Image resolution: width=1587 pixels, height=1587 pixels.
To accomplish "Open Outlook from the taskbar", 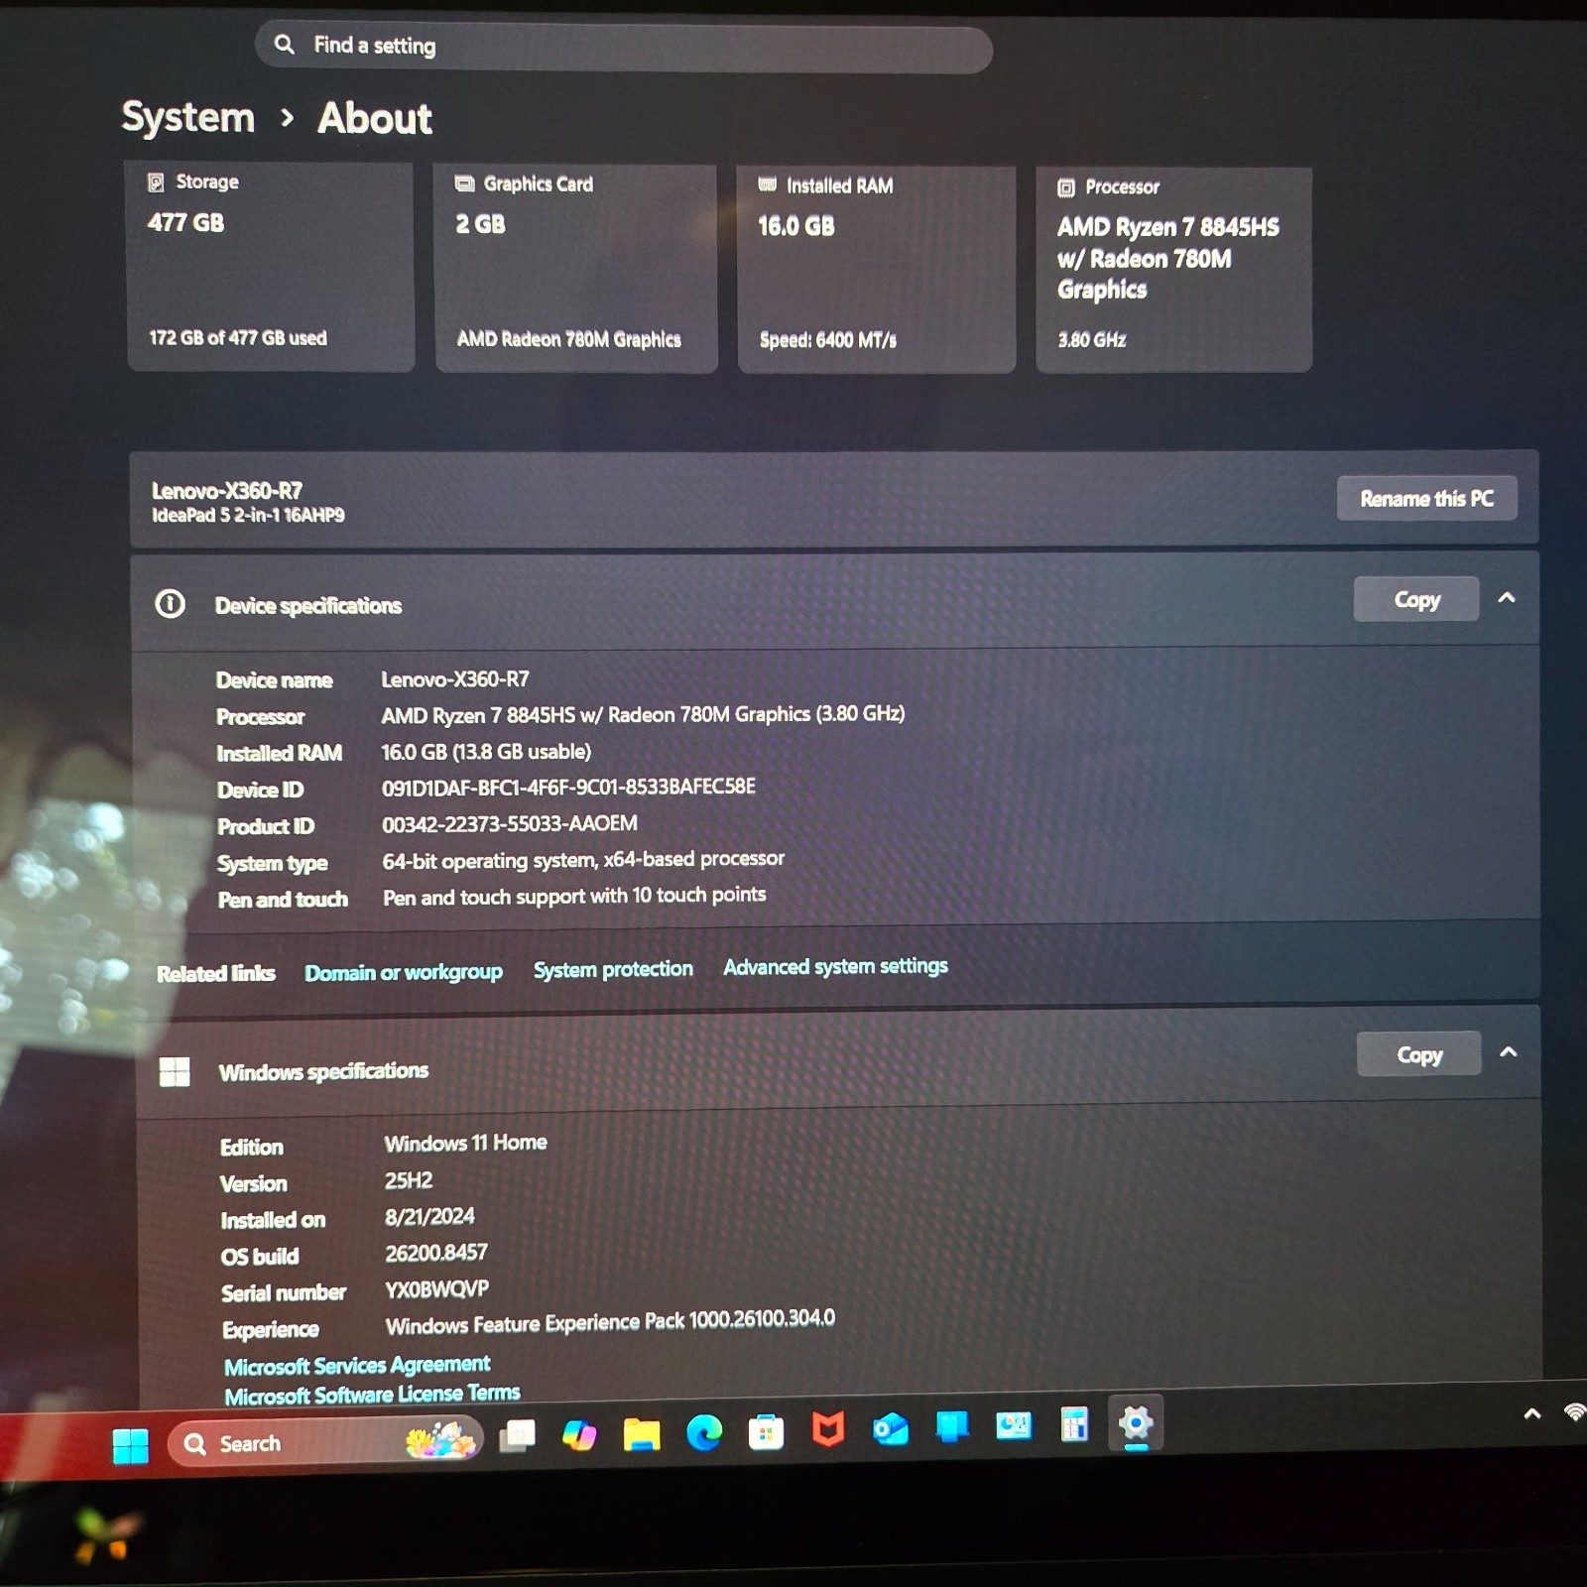I will (891, 1428).
